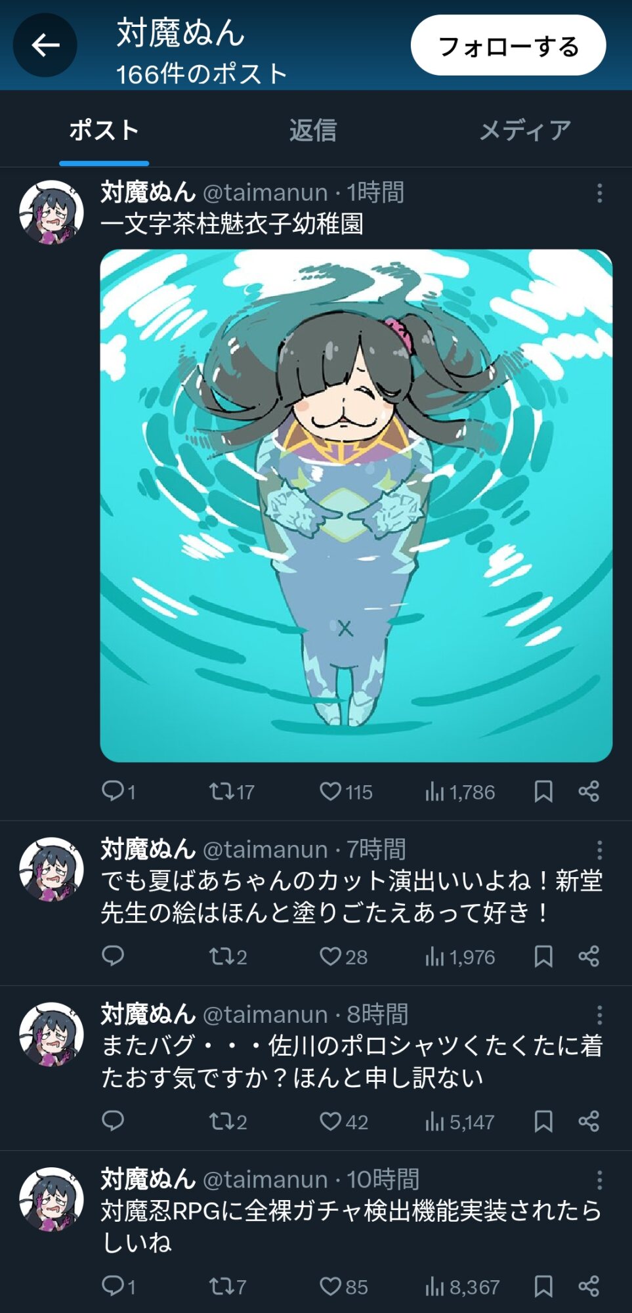Click the フォローする follow button
Screen dimensions: 632x1313
pos(508,45)
